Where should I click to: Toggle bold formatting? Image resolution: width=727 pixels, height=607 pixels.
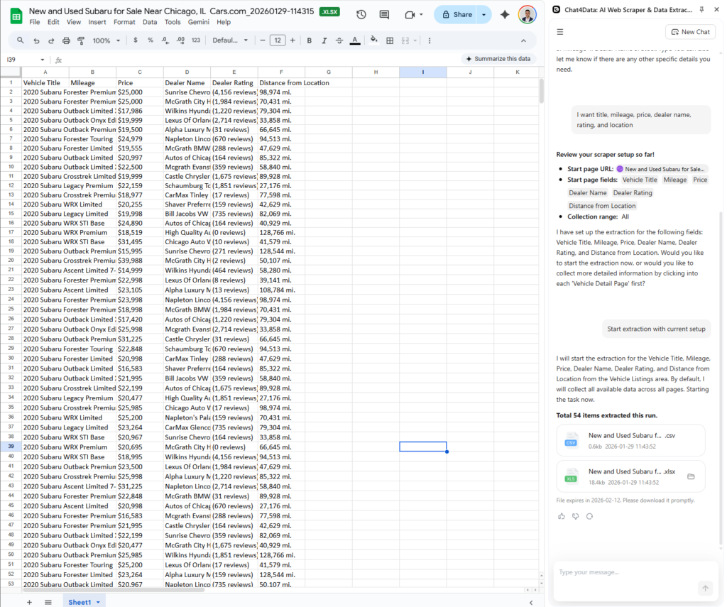309,40
